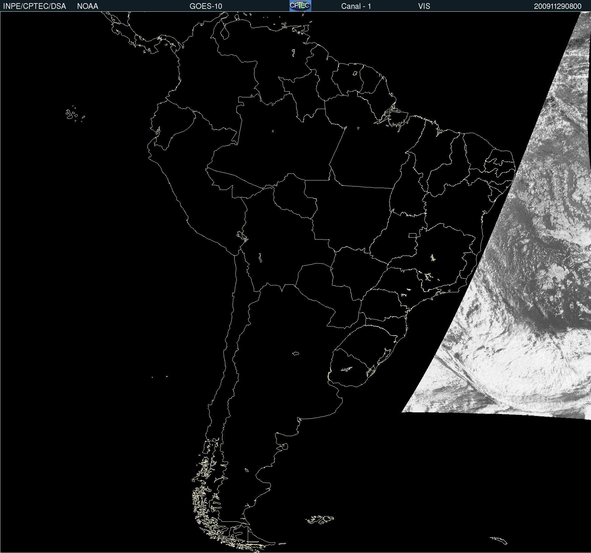Select the GOES-10 satellite label
Screen dimensions: 591x553
tap(206, 6)
